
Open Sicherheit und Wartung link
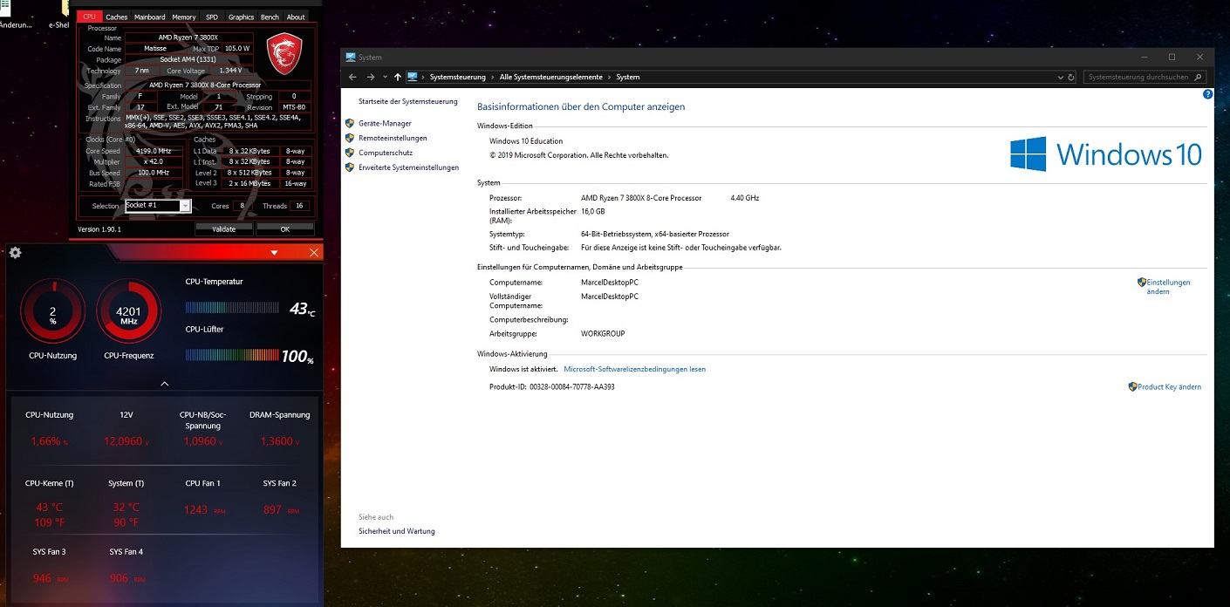click(x=397, y=531)
